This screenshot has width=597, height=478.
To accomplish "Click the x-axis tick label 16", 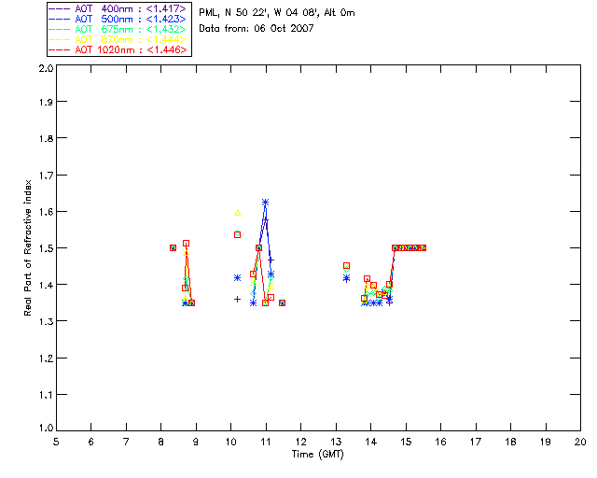I will coord(441,442).
